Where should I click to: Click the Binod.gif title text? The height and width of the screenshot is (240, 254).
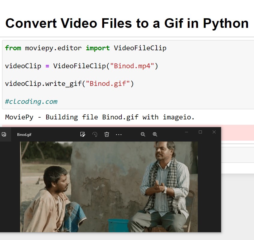click(24, 134)
